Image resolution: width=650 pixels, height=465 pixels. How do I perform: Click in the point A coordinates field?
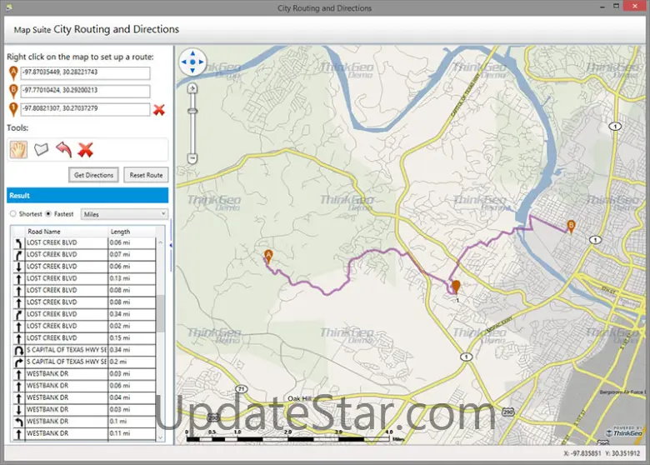(x=85, y=73)
